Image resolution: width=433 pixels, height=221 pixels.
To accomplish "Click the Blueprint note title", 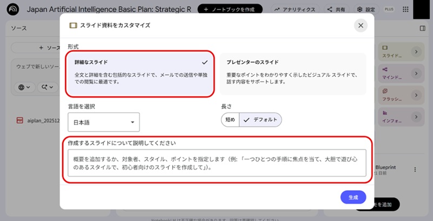I will pos(385,167).
